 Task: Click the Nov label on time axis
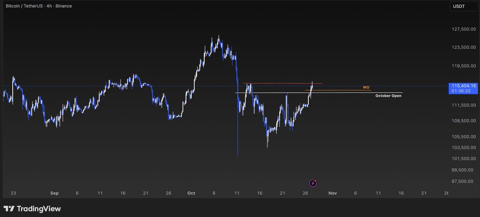(x=333, y=193)
